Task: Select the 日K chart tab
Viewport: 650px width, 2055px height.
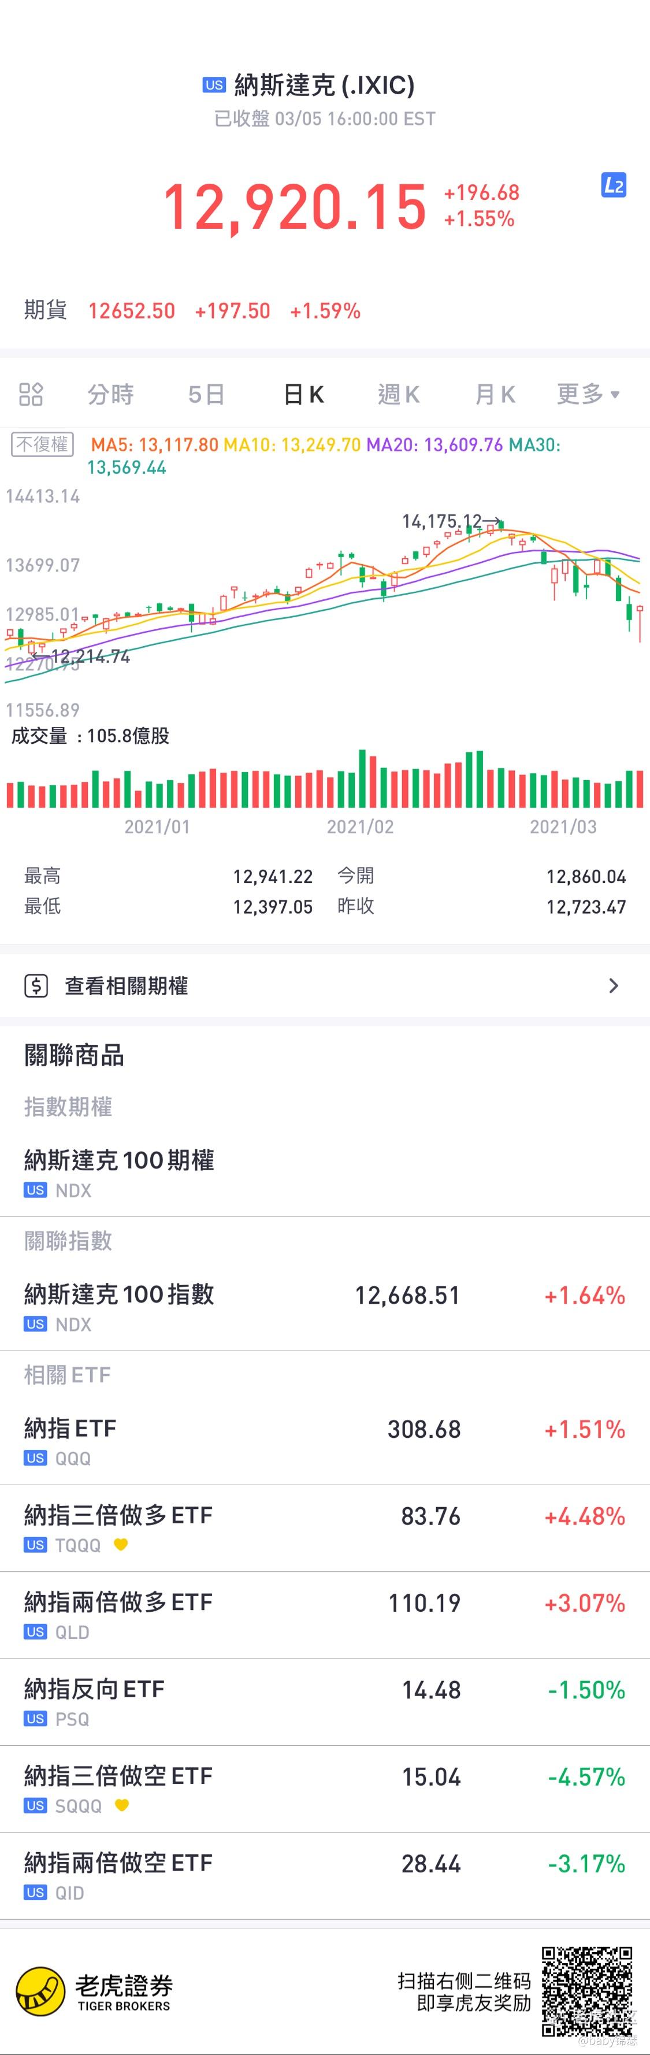Action: 304,394
